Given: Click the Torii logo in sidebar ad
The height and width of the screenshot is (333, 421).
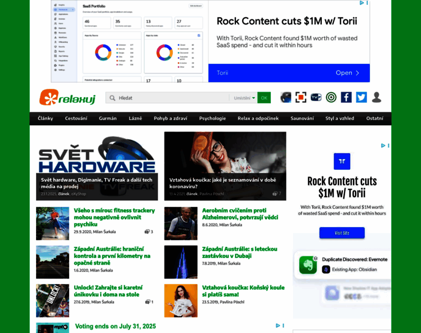Looking at the screenshot, I should [x=342, y=162].
